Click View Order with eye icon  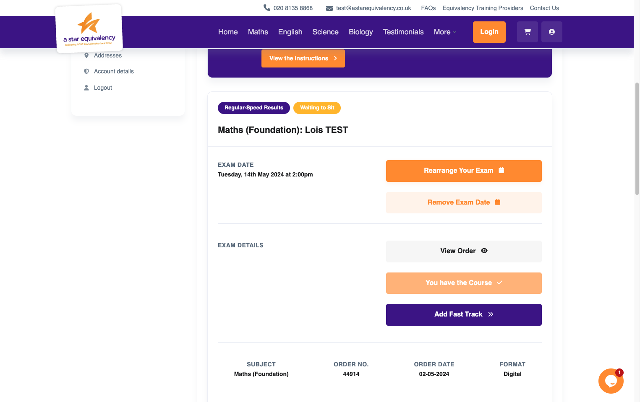click(x=464, y=251)
